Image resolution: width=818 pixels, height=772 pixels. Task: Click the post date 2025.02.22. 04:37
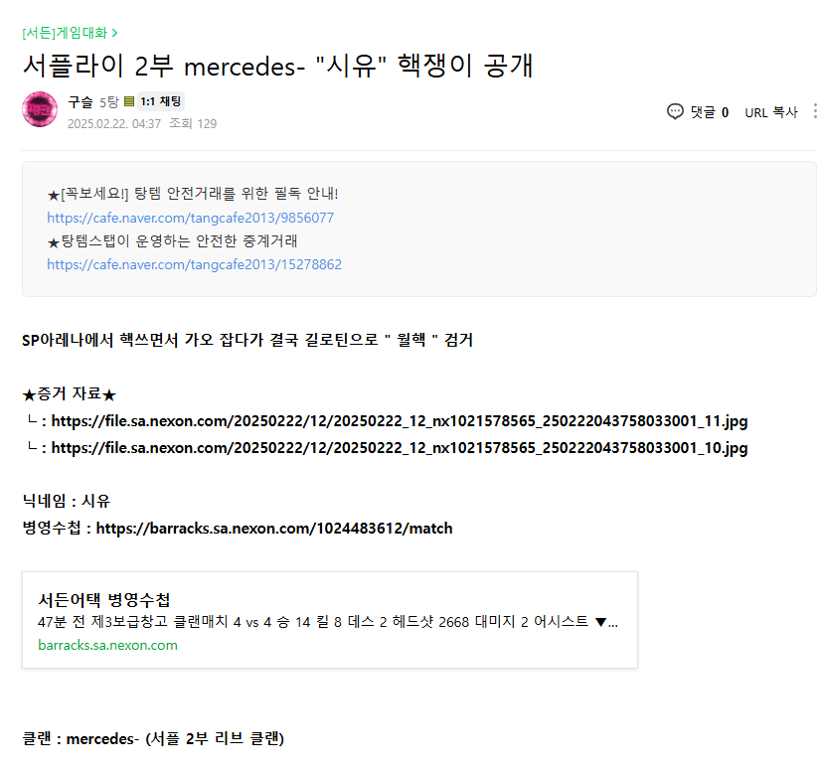pyautogui.click(x=113, y=124)
